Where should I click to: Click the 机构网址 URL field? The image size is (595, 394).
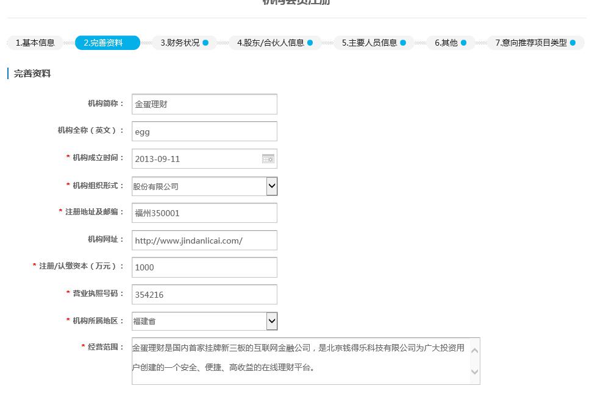(x=204, y=241)
